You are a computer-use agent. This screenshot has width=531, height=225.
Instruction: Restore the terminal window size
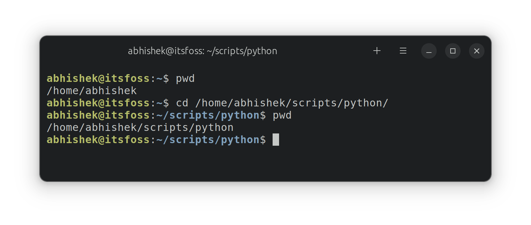tap(453, 51)
